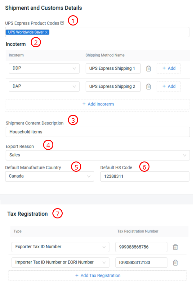The height and width of the screenshot is (285, 196).
Task: Delete the DDP incoterm row
Action: point(149,68)
